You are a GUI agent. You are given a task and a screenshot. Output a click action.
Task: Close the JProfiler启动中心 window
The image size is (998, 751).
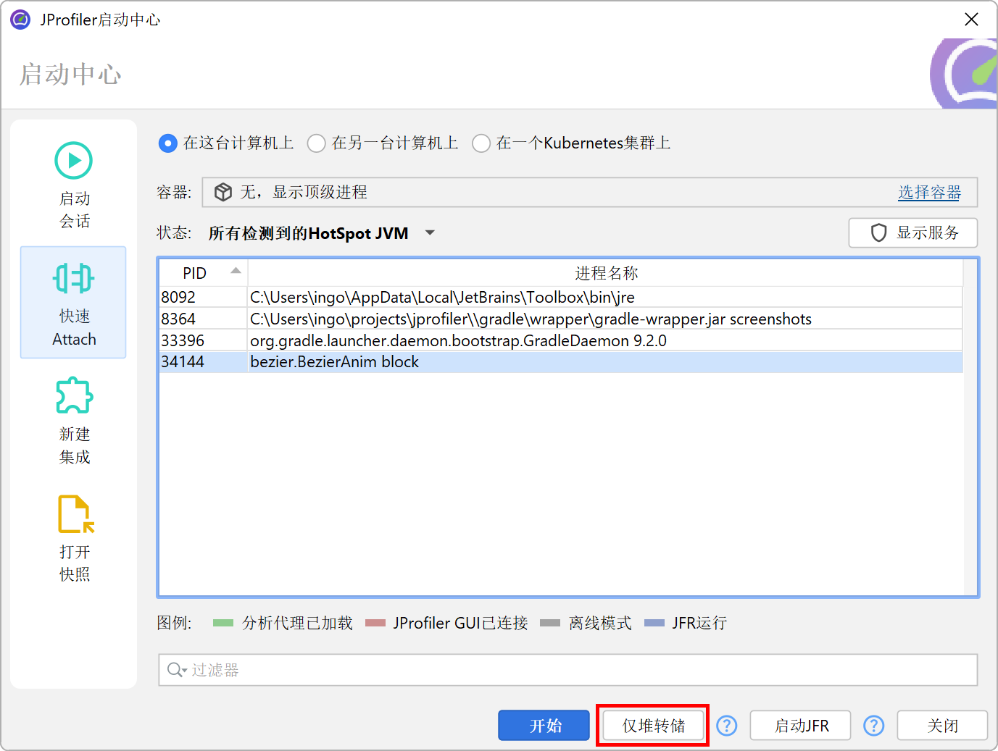click(972, 20)
